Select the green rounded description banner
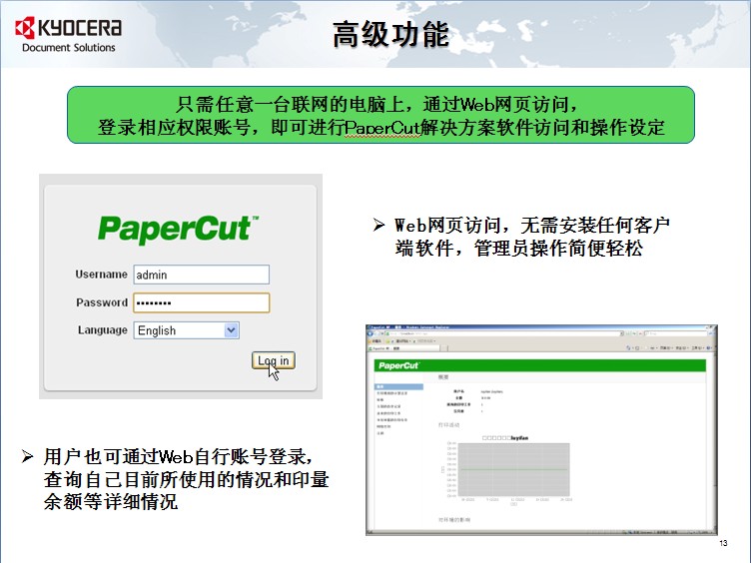The width and height of the screenshot is (751, 563). (x=380, y=114)
